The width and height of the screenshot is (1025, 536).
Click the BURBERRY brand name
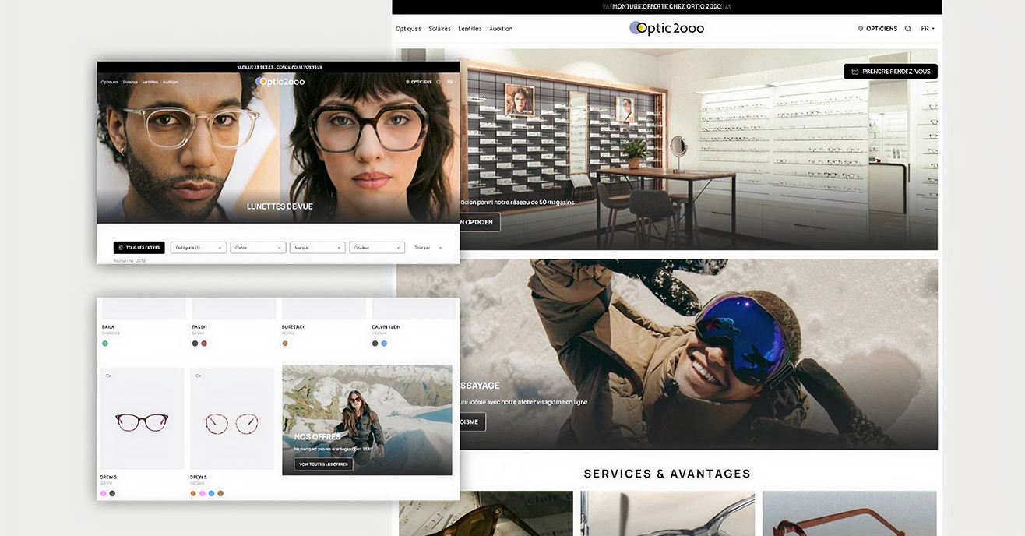click(294, 327)
